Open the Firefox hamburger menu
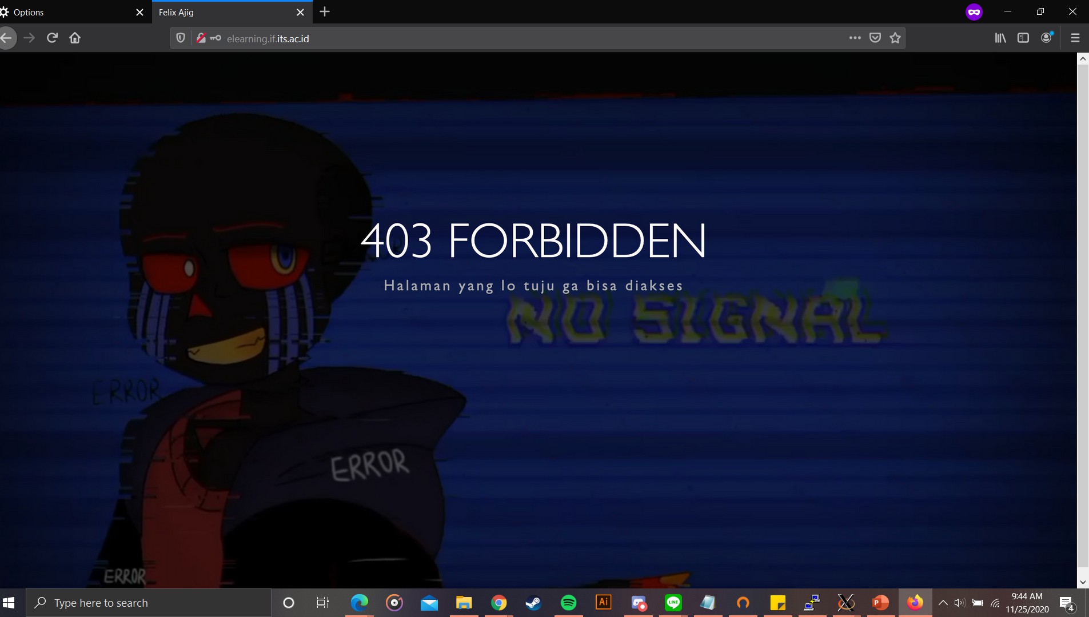This screenshot has height=617, width=1089. click(x=1075, y=38)
